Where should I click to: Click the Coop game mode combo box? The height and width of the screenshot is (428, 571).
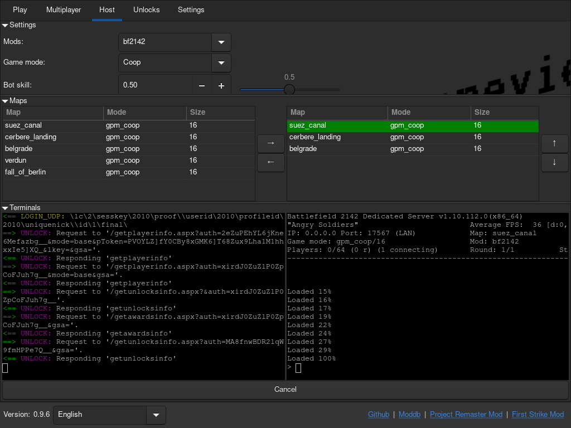tap(165, 62)
